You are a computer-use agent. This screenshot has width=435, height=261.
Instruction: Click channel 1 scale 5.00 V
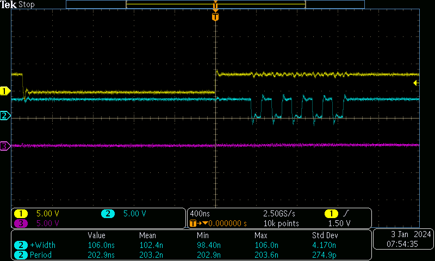48,214
